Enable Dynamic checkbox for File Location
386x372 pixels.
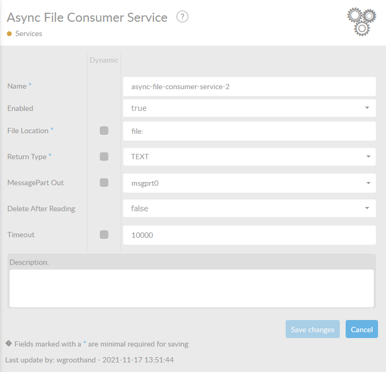[104, 131]
